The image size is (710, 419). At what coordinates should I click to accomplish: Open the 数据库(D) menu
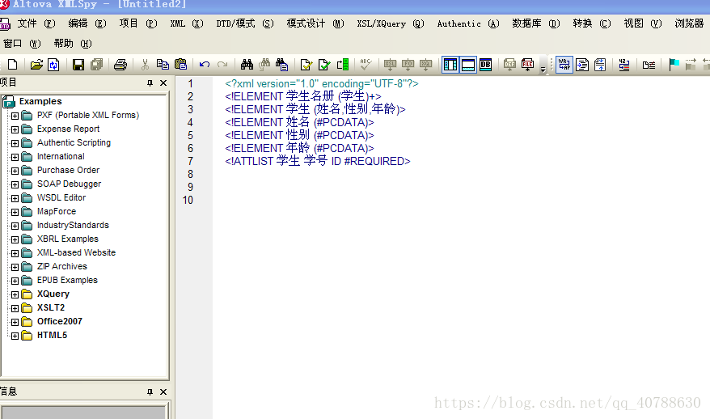(x=535, y=23)
